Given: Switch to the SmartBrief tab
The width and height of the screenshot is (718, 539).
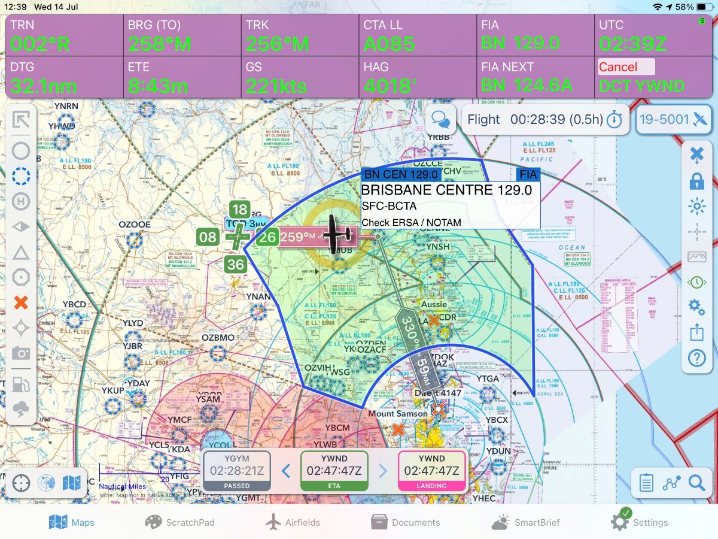Looking at the screenshot, I should point(525,522).
